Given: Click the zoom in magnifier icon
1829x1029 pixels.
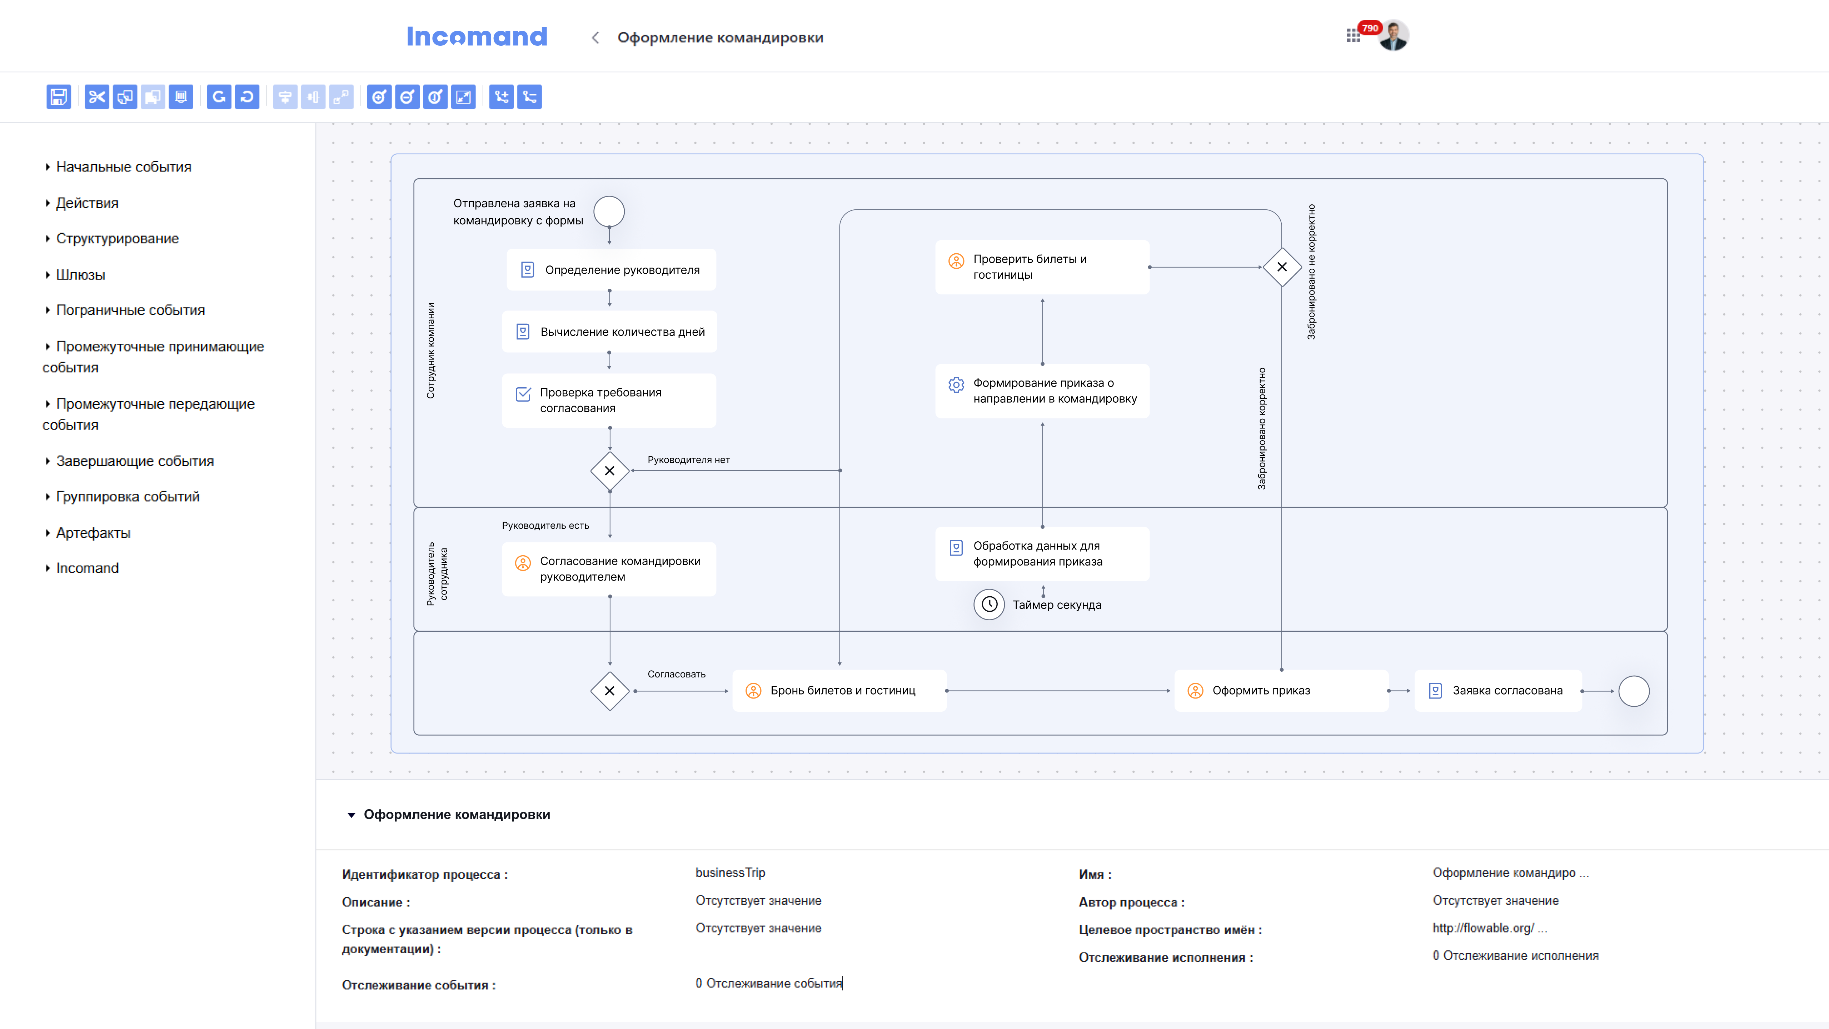Looking at the screenshot, I should pyautogui.click(x=379, y=96).
